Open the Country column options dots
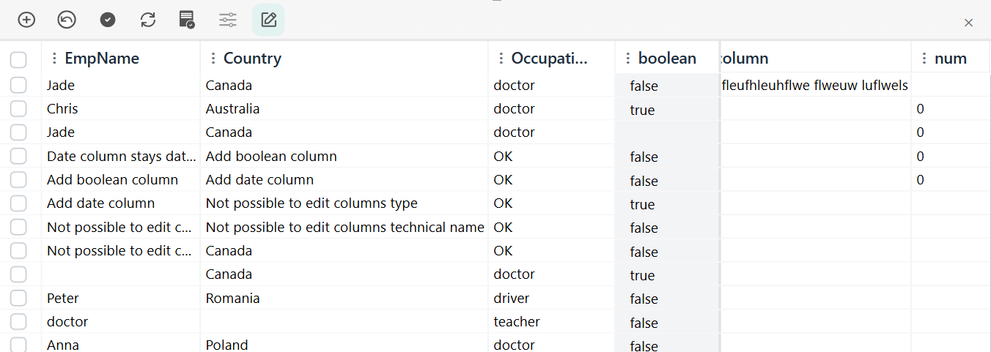The image size is (991, 352). click(213, 59)
